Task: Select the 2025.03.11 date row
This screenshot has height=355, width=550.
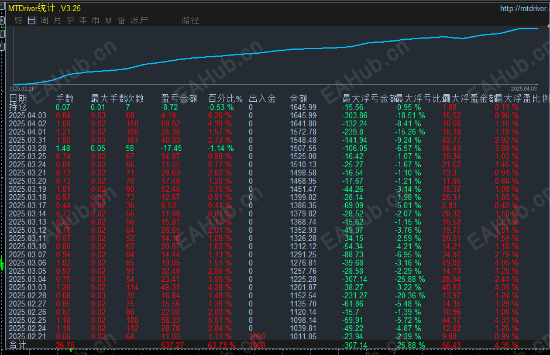Action: 27,238
